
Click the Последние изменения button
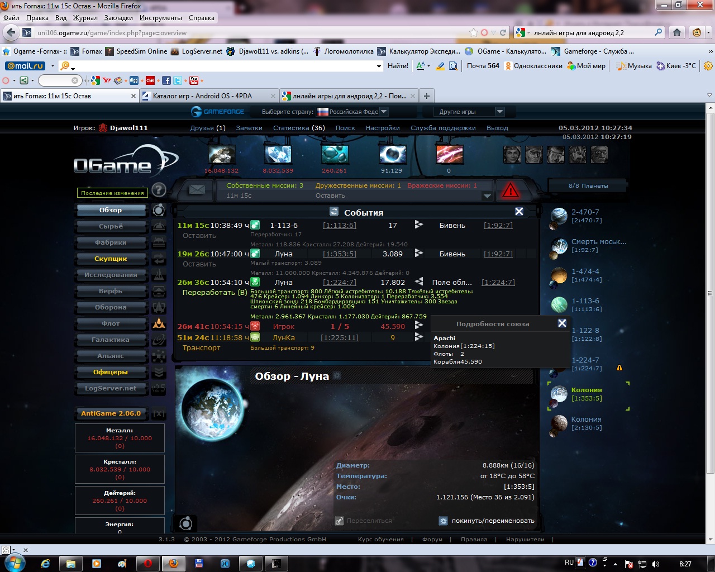112,193
